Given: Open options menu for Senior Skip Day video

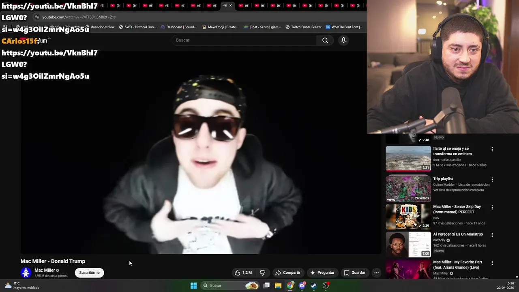Looking at the screenshot, I should [x=492, y=207].
